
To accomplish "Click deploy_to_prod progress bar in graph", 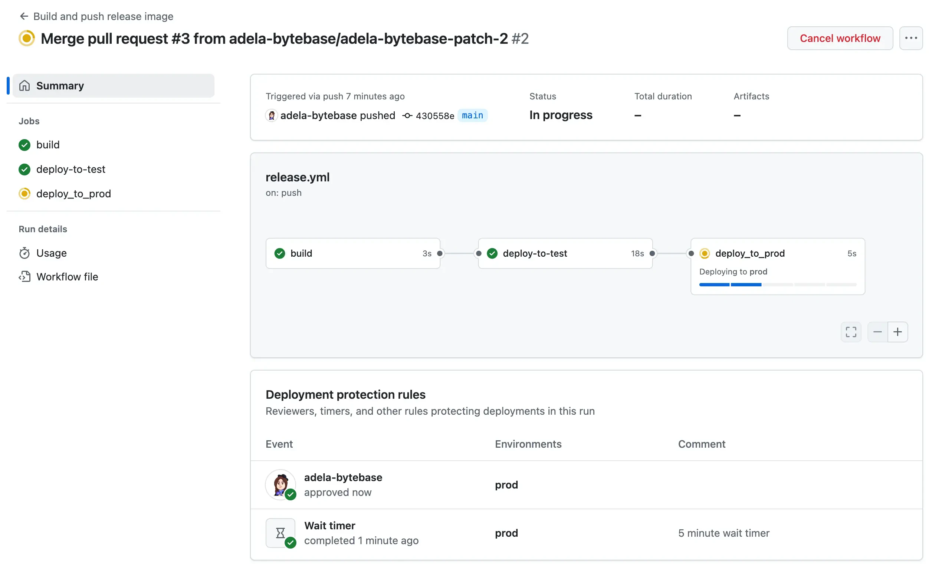I will [x=777, y=284].
